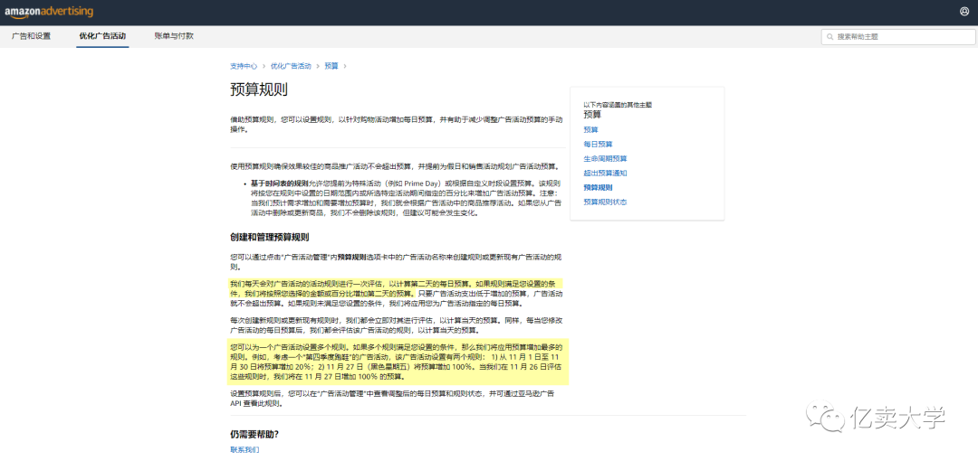The image size is (978, 461).
Task: Click the 联系我们 link
Action: tap(244, 449)
